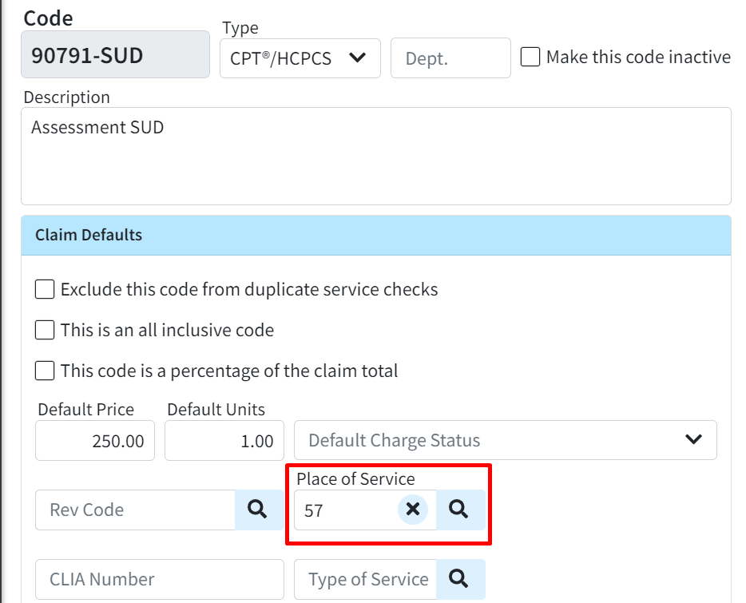Image resolution: width=746 pixels, height=603 pixels.
Task: Check "Exclude this code from duplicate service checks"
Action: coord(44,289)
